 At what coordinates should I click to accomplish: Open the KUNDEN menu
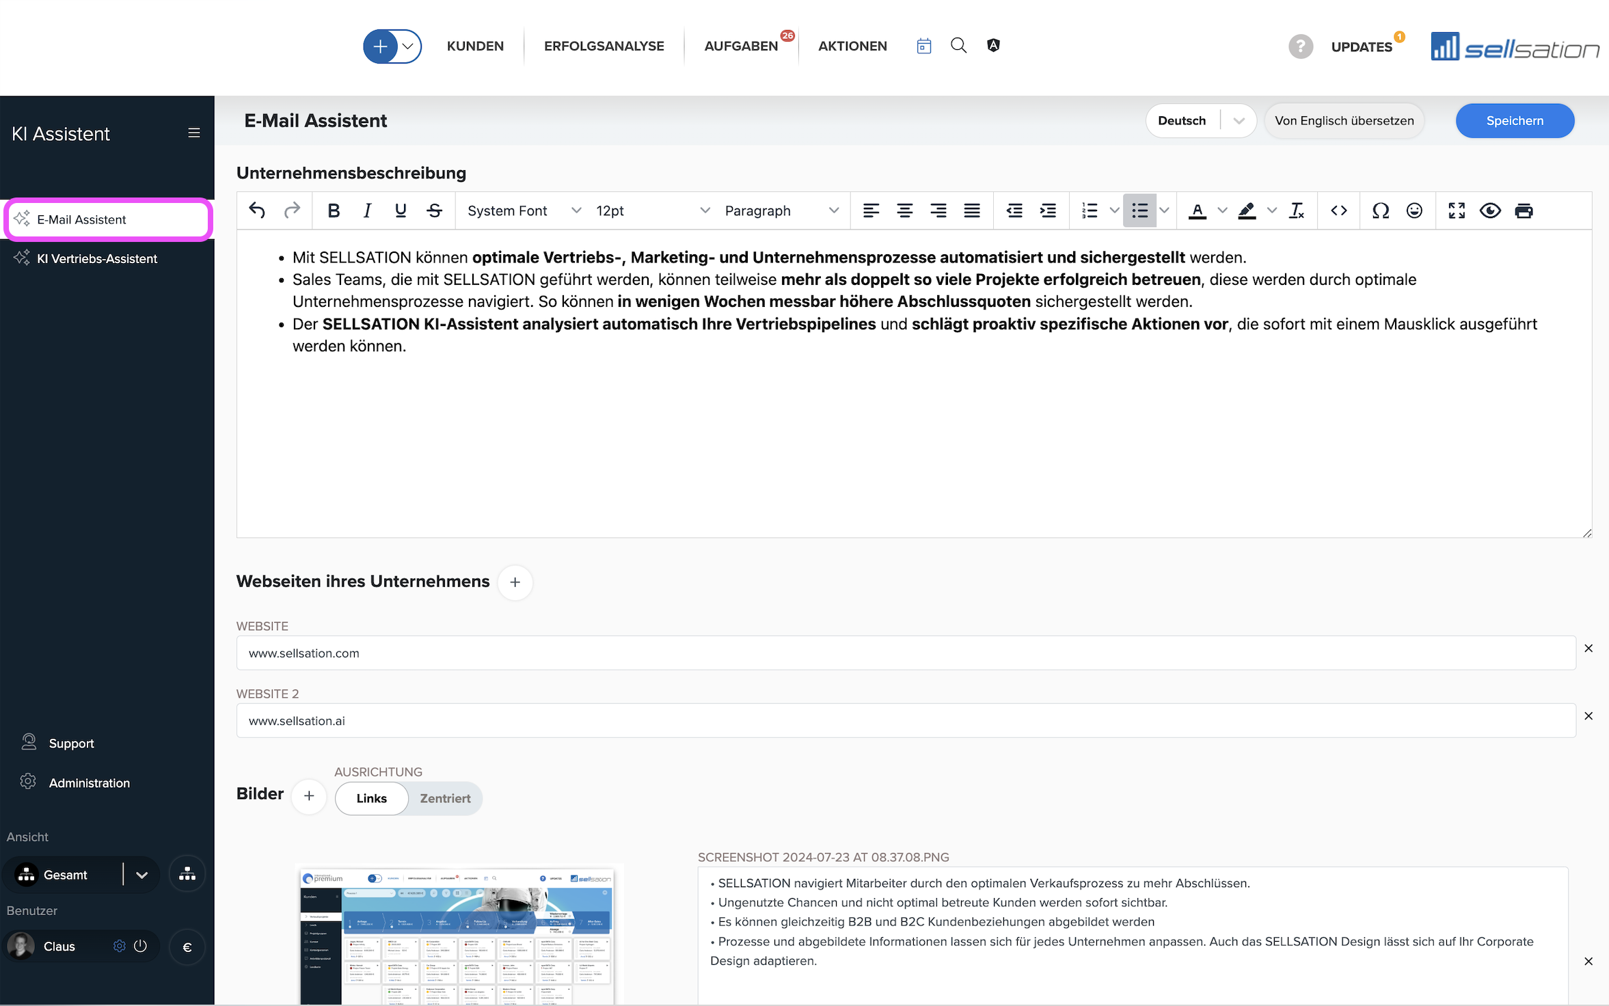click(475, 46)
